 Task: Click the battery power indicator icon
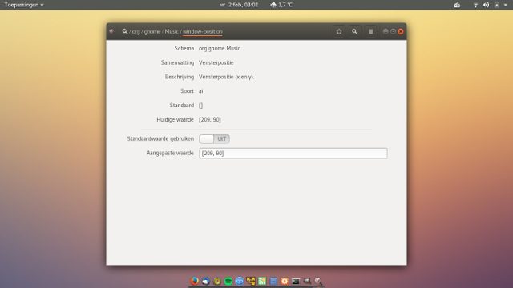497,5
